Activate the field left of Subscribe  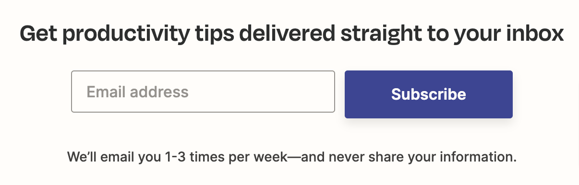click(203, 92)
